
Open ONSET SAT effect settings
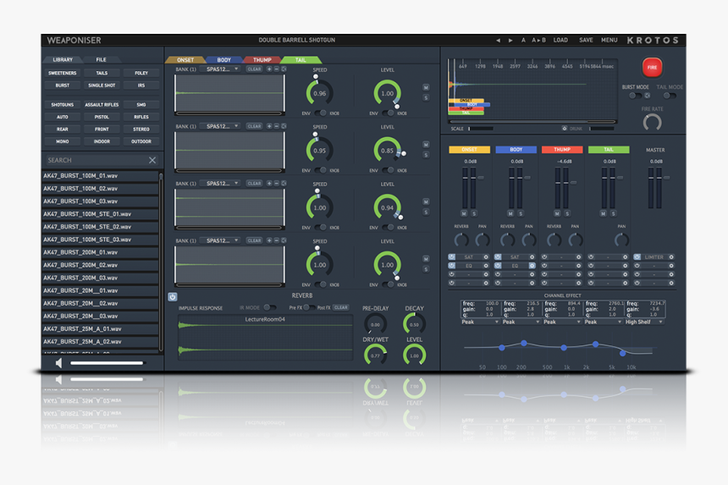point(486,257)
